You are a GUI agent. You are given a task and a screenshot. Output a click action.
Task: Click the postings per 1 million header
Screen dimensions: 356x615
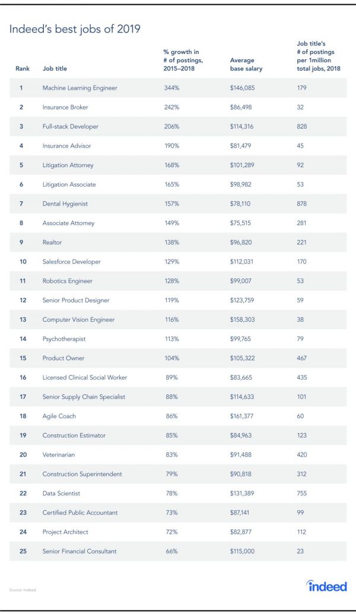point(317,56)
